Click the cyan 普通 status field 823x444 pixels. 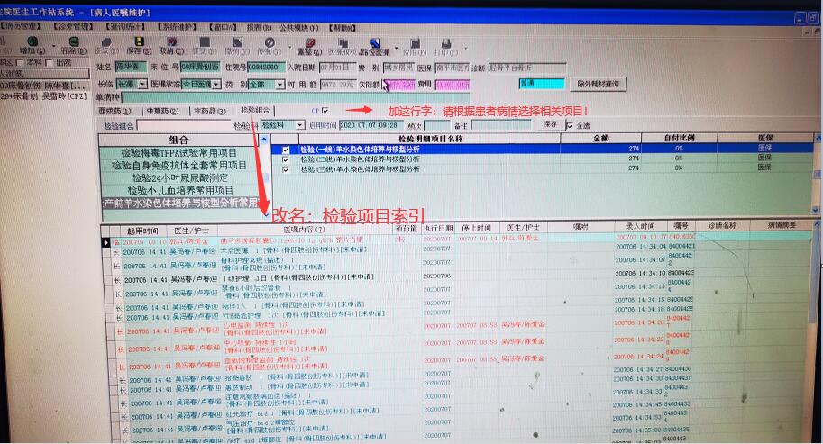point(542,84)
